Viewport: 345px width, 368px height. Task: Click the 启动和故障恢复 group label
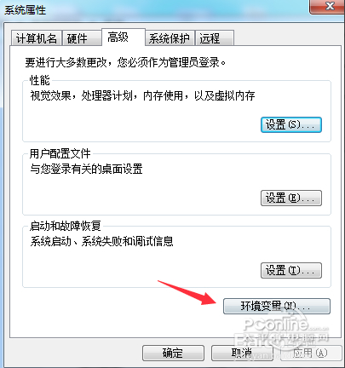coord(65,227)
